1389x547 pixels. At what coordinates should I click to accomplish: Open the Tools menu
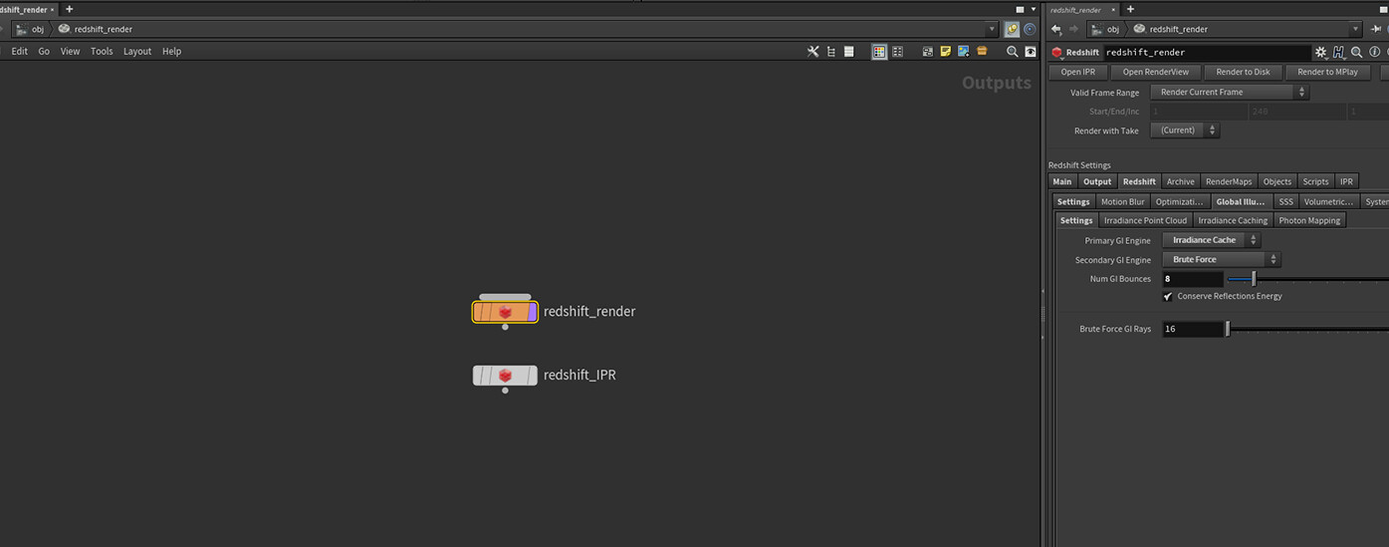coord(102,52)
